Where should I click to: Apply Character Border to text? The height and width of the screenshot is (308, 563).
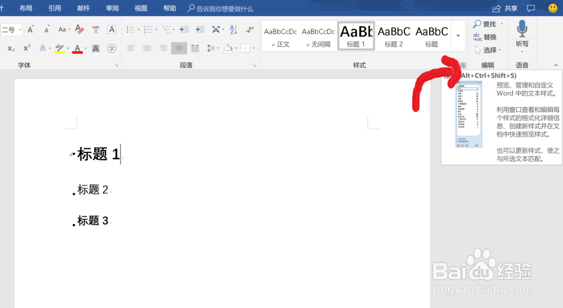pyautogui.click(x=111, y=29)
